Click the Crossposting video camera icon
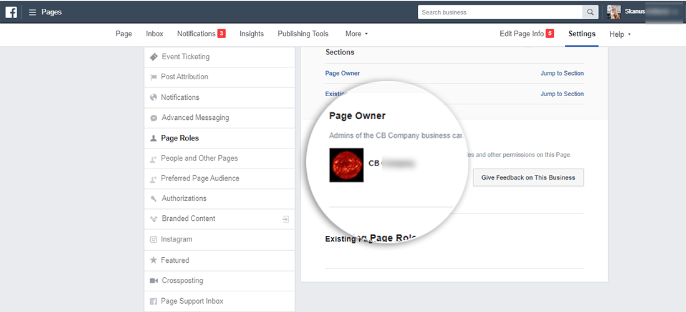Viewport: 686px width, 312px height. pyautogui.click(x=153, y=281)
